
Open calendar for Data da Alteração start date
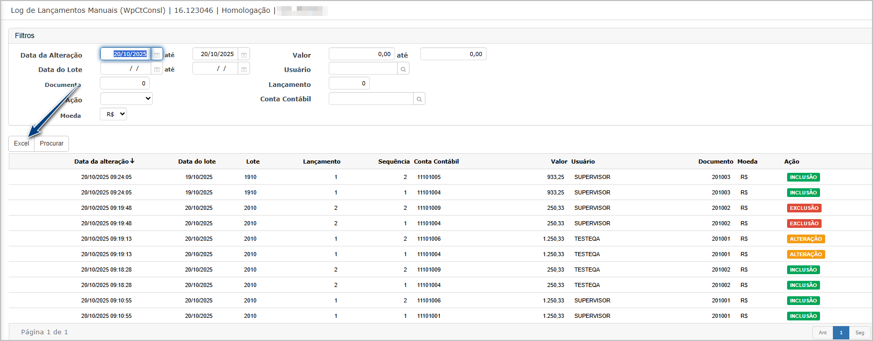(157, 55)
